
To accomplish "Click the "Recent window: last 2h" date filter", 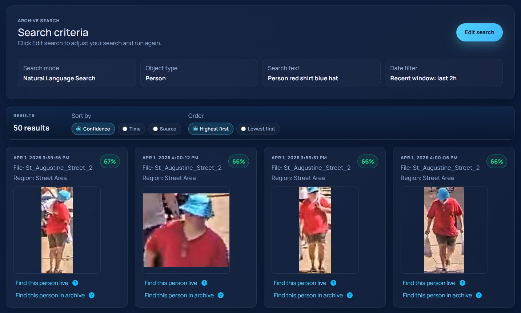I will [x=444, y=73].
